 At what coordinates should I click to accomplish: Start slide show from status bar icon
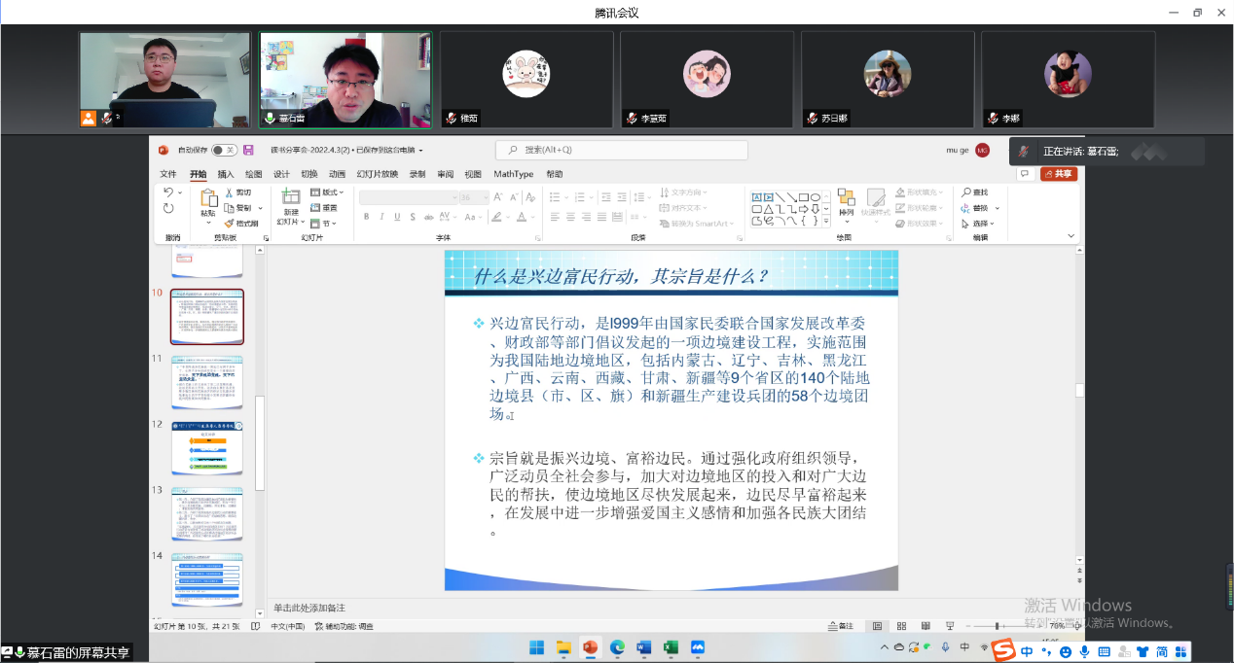[950, 626]
